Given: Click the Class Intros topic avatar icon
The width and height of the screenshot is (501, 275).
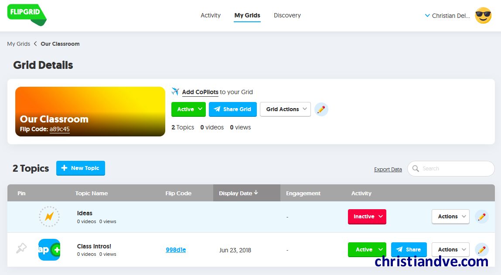Looking at the screenshot, I should (x=49, y=250).
